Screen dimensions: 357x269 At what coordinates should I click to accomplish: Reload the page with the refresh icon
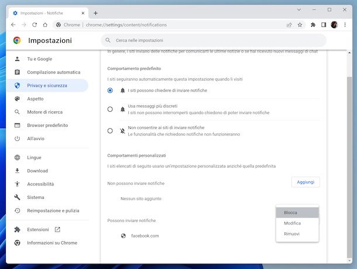pos(35,25)
